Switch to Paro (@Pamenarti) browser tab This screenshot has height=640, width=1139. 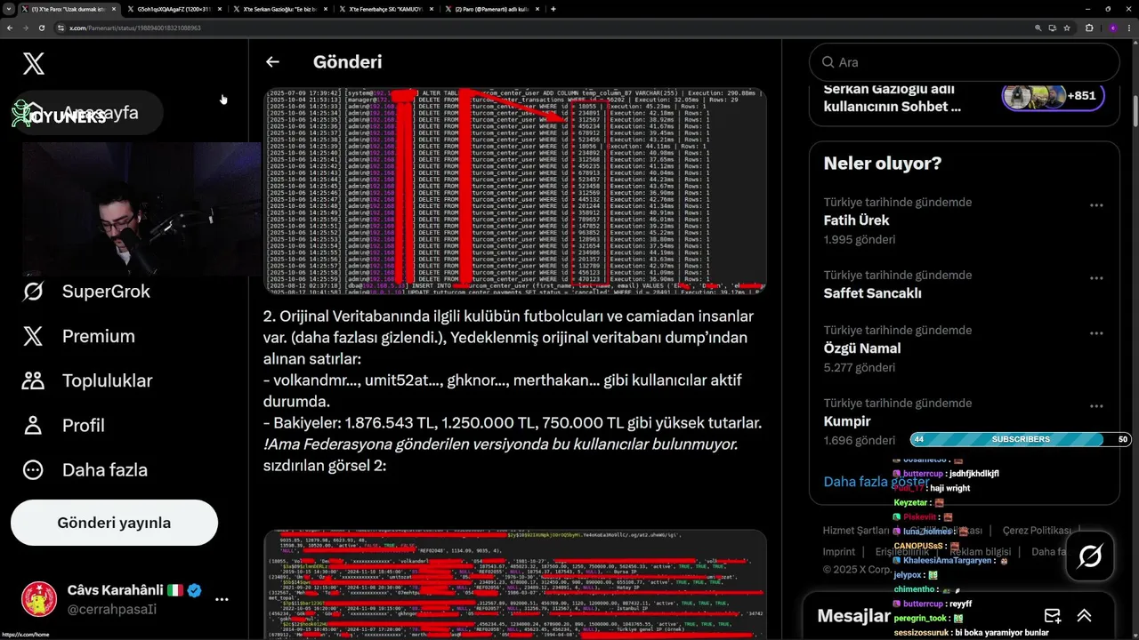click(x=491, y=9)
